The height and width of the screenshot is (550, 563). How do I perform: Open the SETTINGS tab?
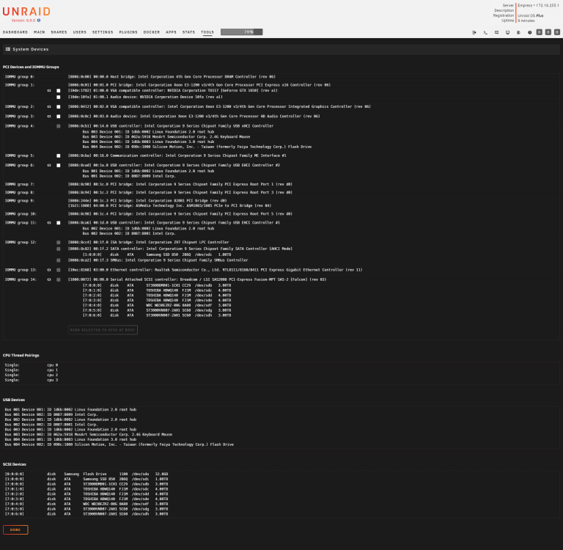click(x=103, y=32)
